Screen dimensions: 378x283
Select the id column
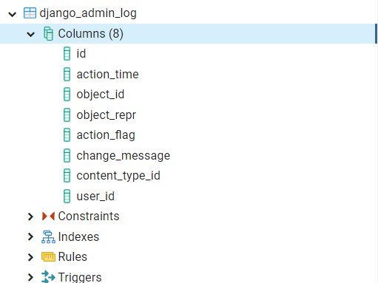coord(81,54)
